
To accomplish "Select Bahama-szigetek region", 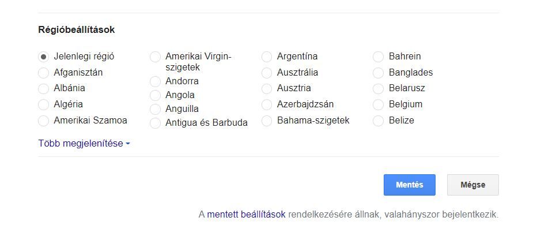I will point(267,121).
